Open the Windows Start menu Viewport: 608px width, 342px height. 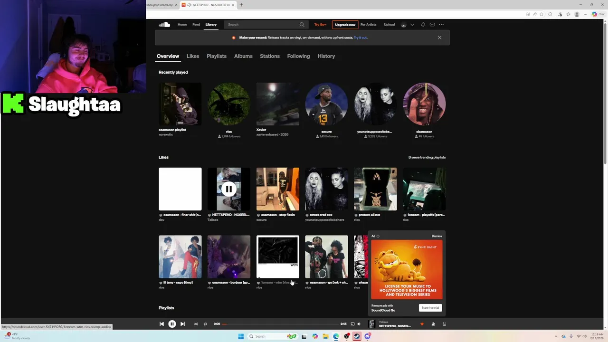point(241,336)
